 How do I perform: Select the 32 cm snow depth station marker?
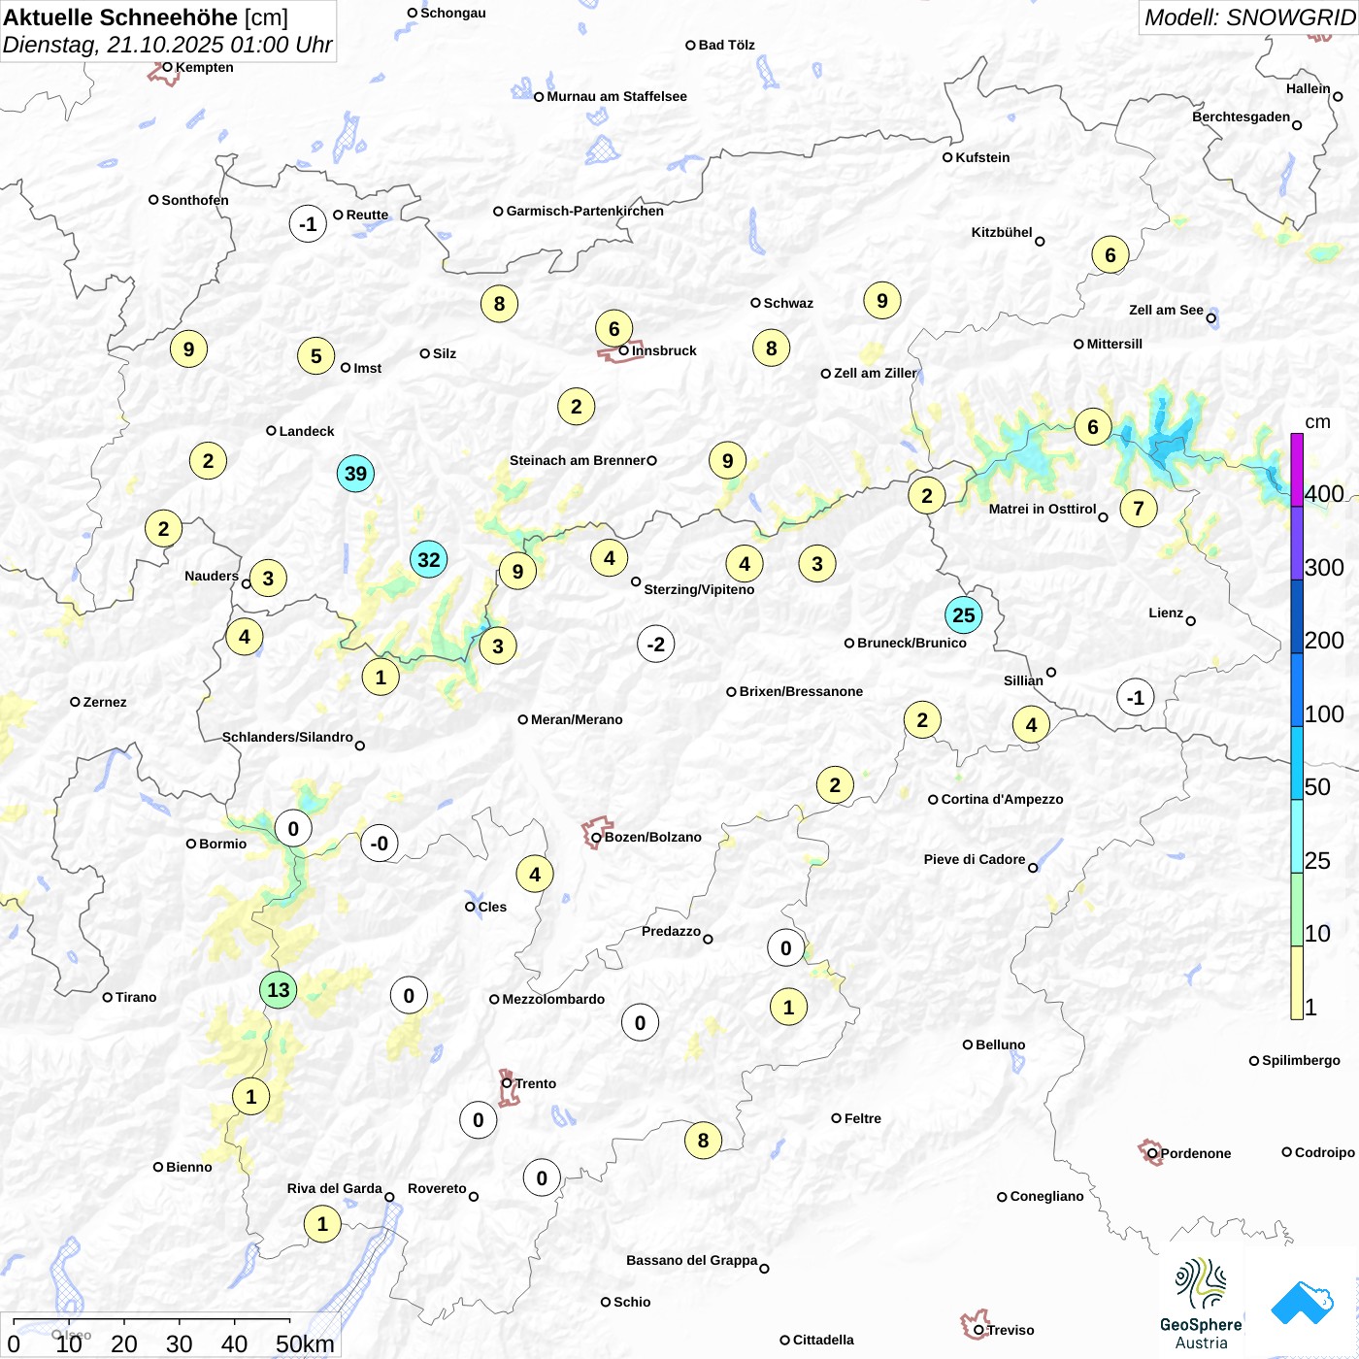point(429,559)
